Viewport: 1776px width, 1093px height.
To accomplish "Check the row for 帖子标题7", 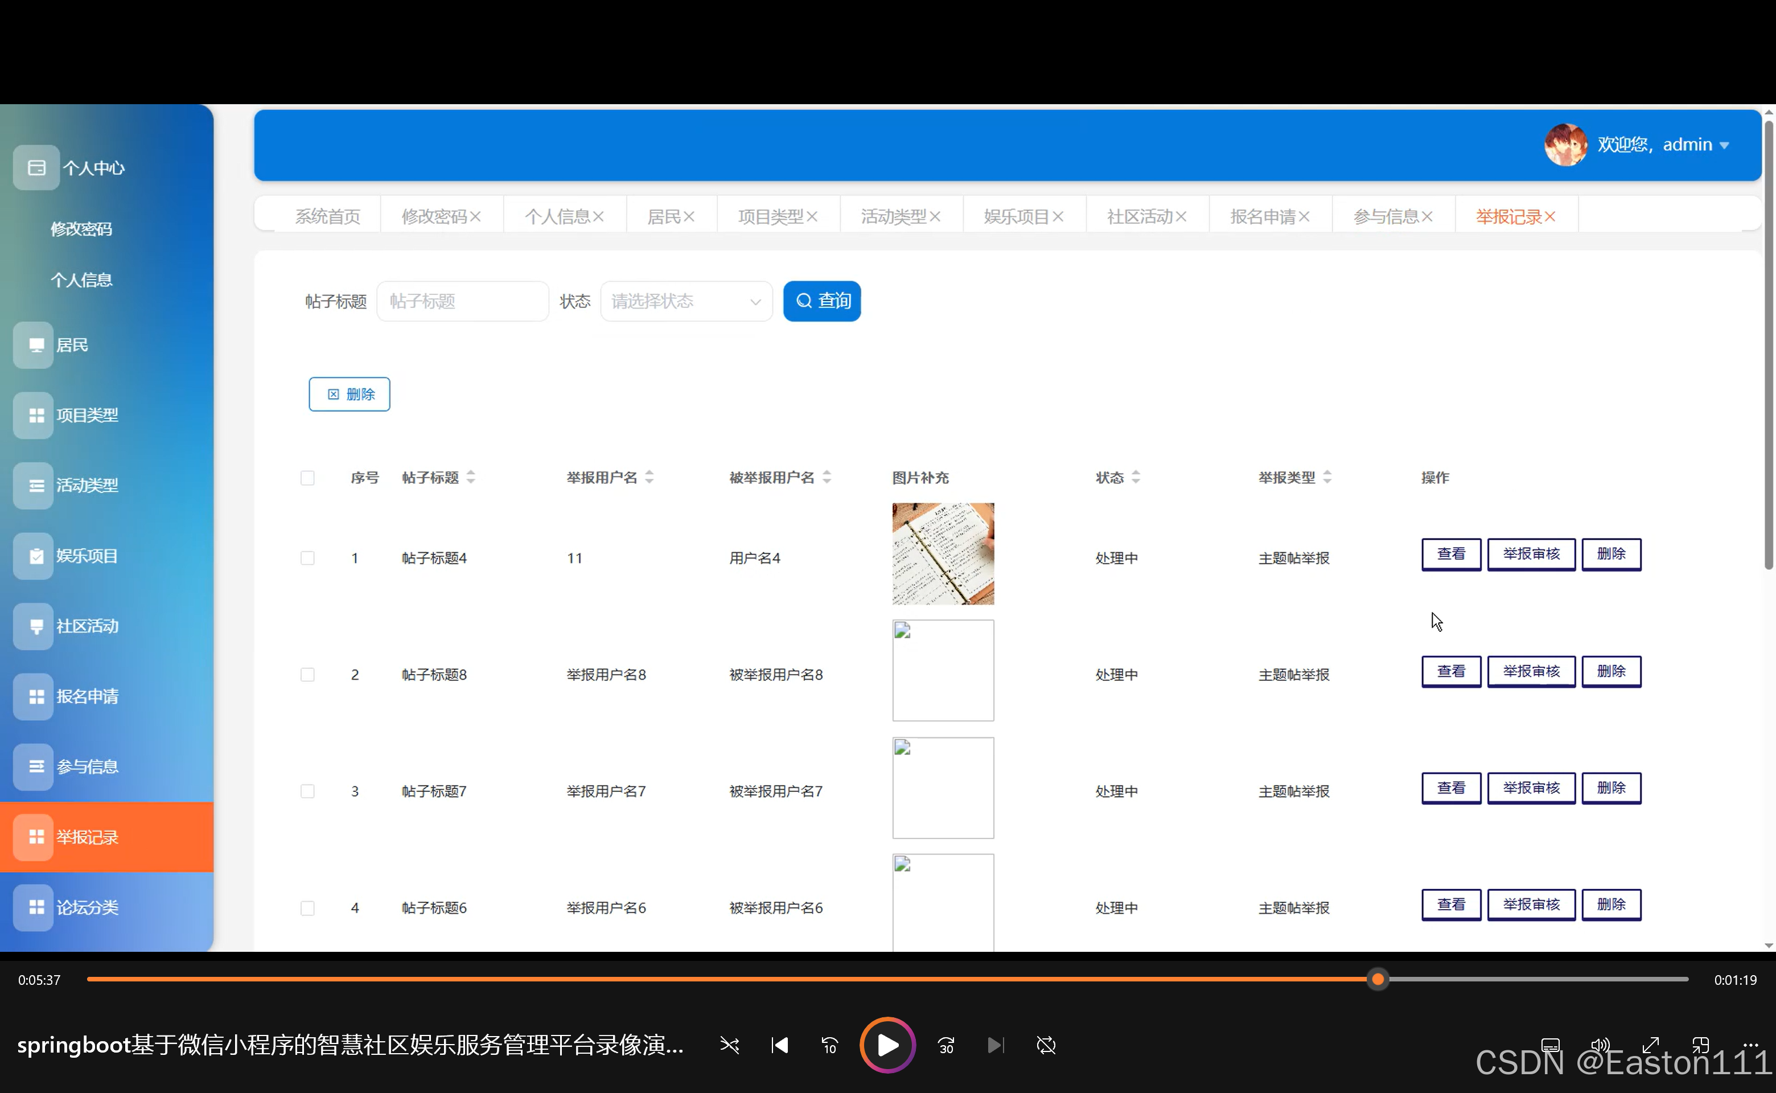I will point(307,791).
